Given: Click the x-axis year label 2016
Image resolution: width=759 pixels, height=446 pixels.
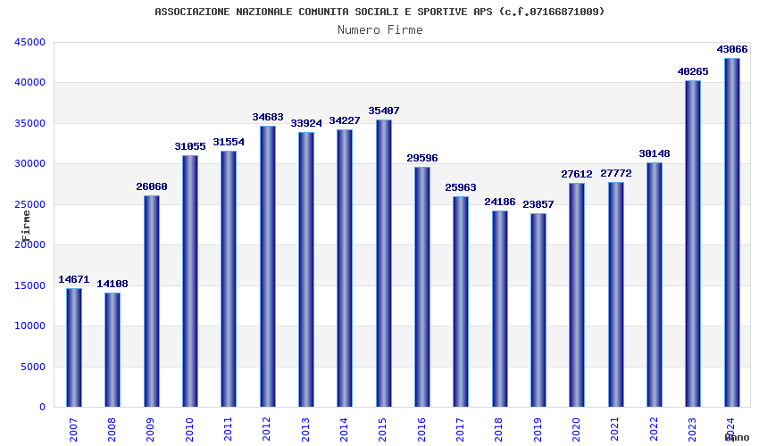Looking at the screenshot, I should click(421, 430).
